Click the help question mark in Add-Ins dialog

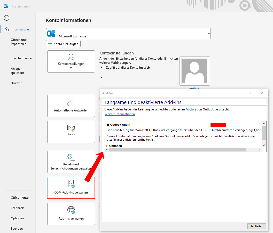[x=251, y=93]
